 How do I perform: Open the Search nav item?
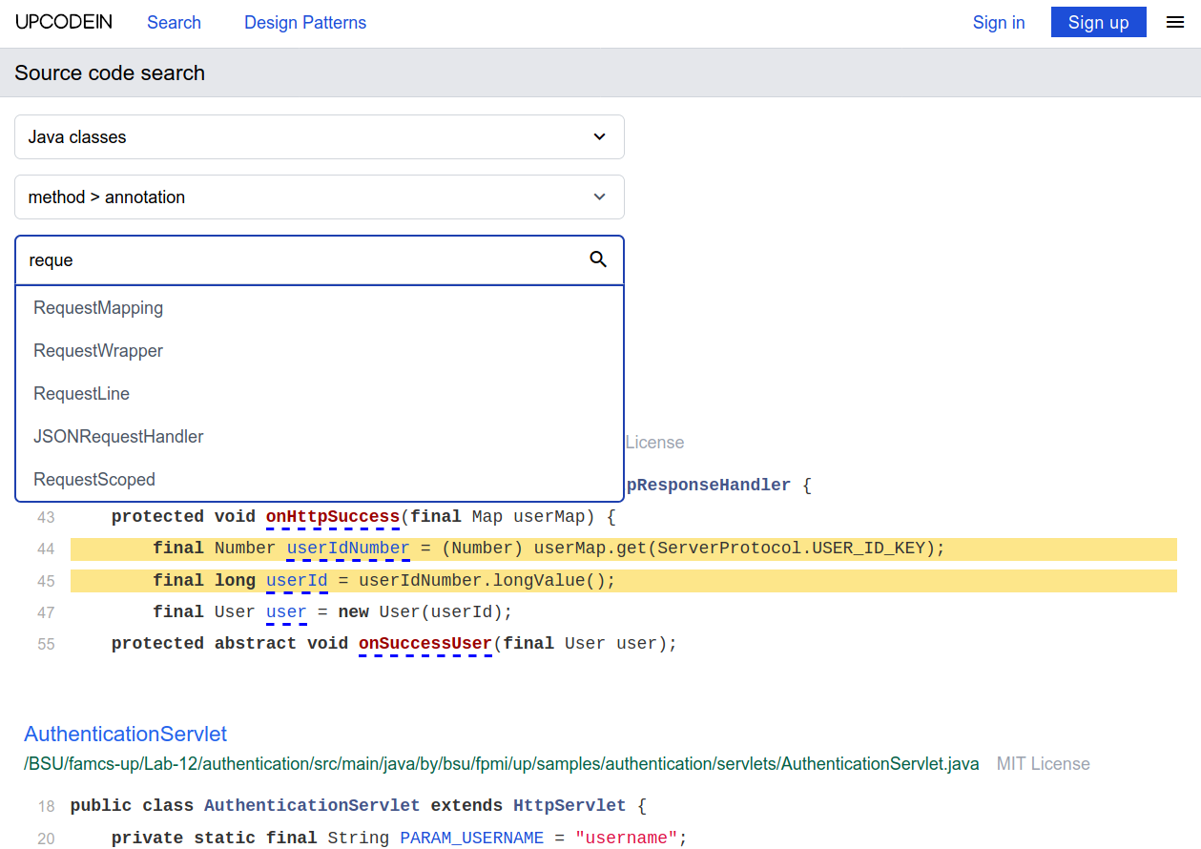coord(174,23)
